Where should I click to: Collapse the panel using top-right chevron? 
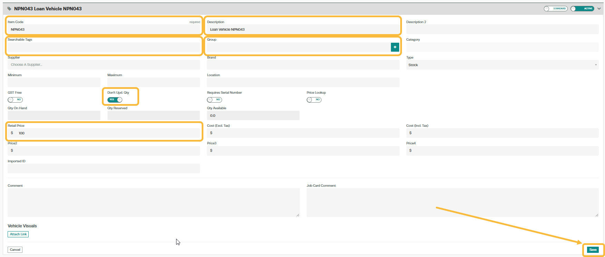tap(599, 9)
